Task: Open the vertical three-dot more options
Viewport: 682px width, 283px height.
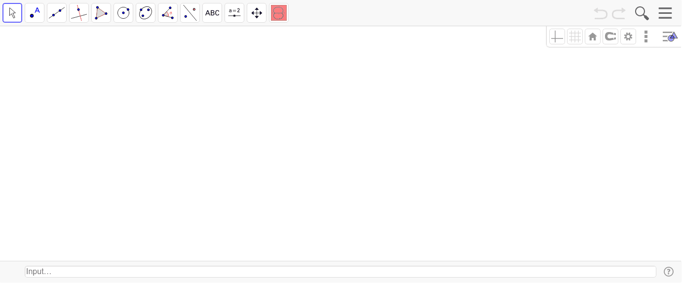Action: pyautogui.click(x=646, y=36)
